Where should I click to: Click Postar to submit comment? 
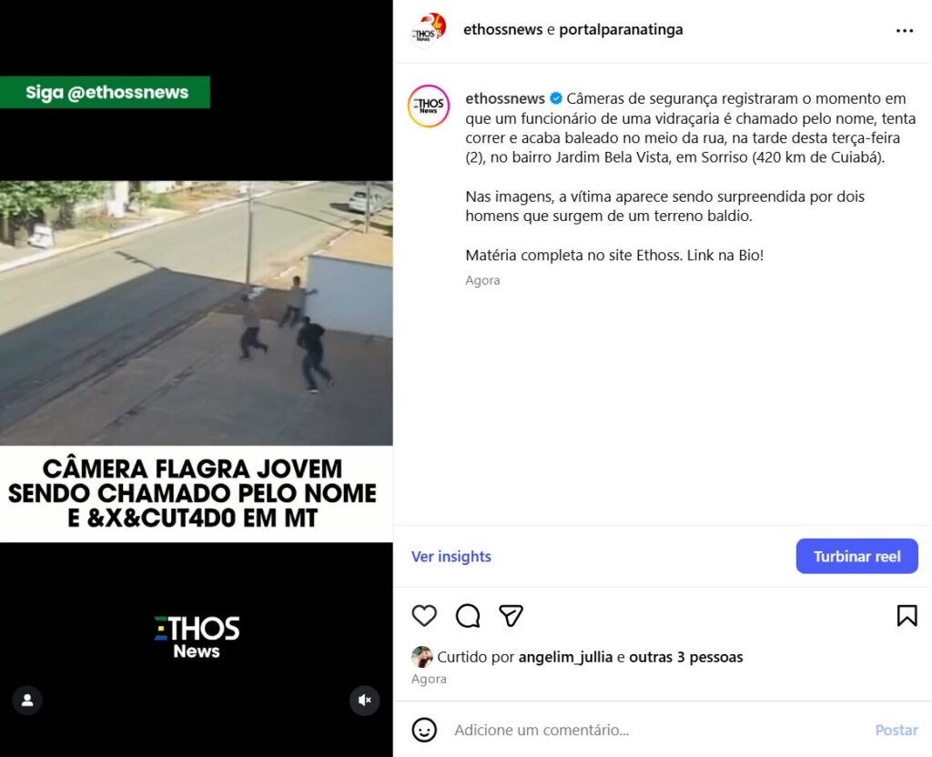click(897, 730)
